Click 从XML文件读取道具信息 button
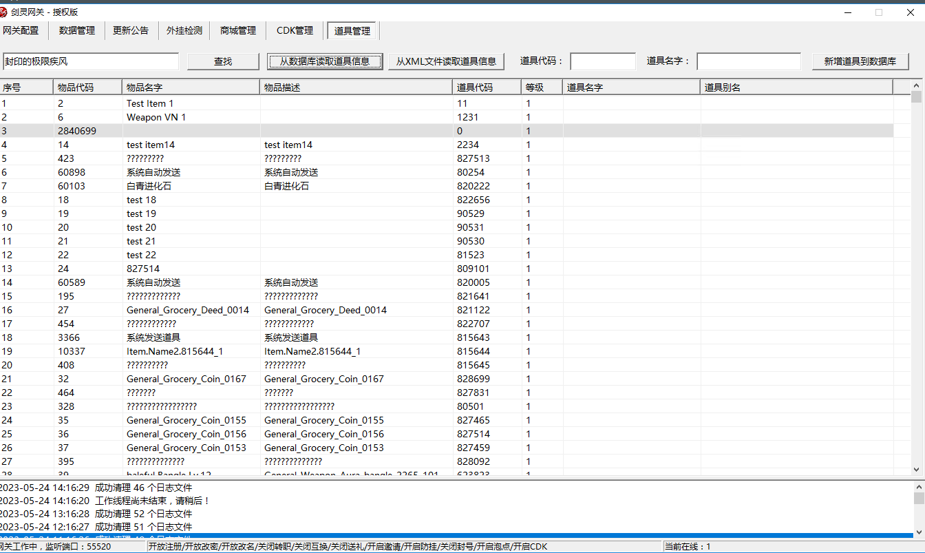This screenshot has width=925, height=553. pos(446,61)
